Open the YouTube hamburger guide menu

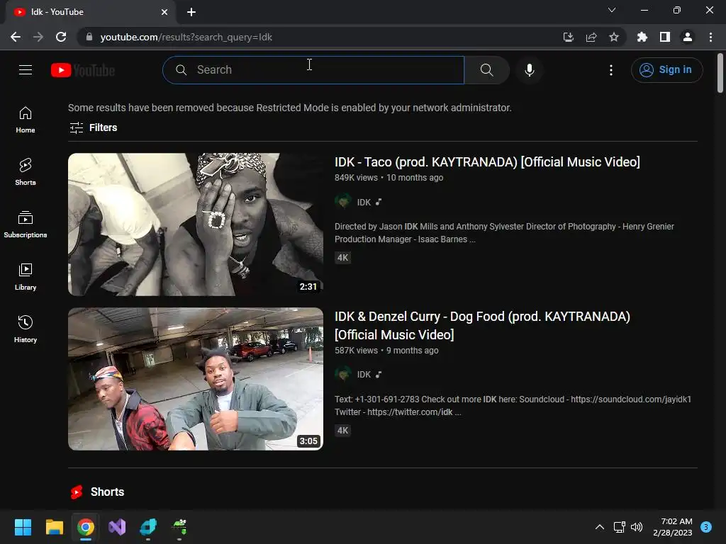(x=26, y=70)
